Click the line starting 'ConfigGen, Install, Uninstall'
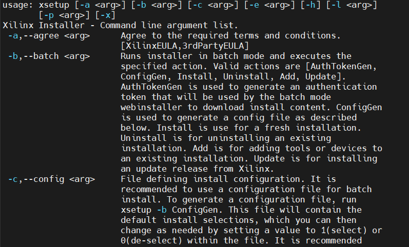Image resolution: width=409 pixels, height=247 pixels. click(x=233, y=76)
